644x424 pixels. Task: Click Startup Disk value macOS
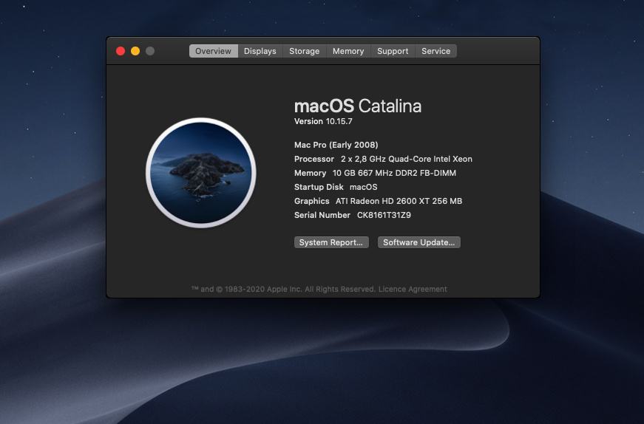(363, 187)
